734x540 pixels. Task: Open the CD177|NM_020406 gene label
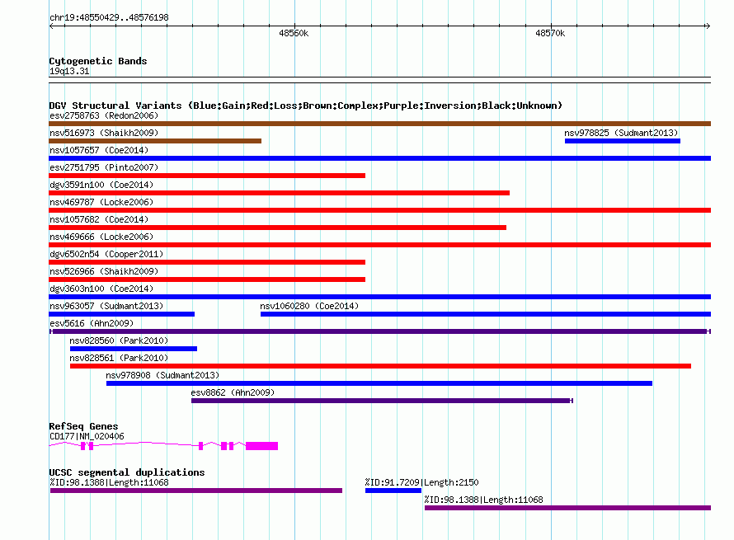[x=87, y=437]
